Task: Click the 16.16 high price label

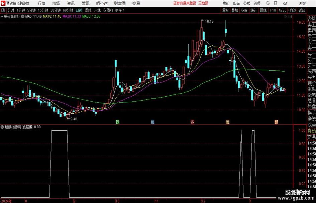Action: (x=209, y=22)
